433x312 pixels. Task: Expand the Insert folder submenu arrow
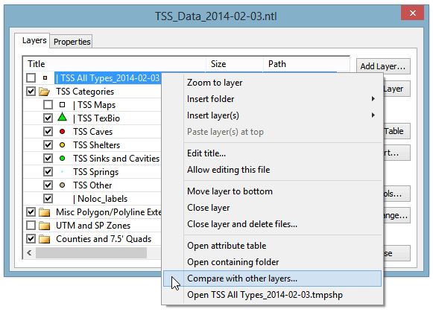(x=373, y=99)
